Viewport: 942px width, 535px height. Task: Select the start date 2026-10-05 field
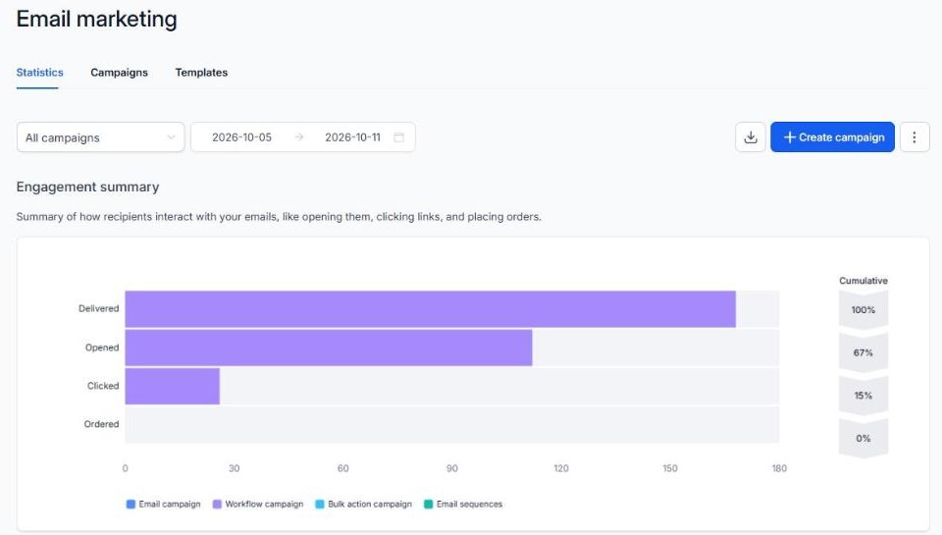(241, 137)
